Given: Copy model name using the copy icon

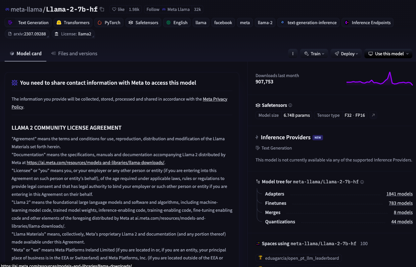Looking at the screenshot, I should point(102,9).
